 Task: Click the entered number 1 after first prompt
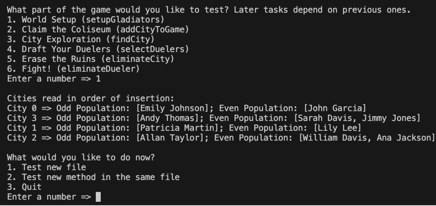[x=98, y=79]
